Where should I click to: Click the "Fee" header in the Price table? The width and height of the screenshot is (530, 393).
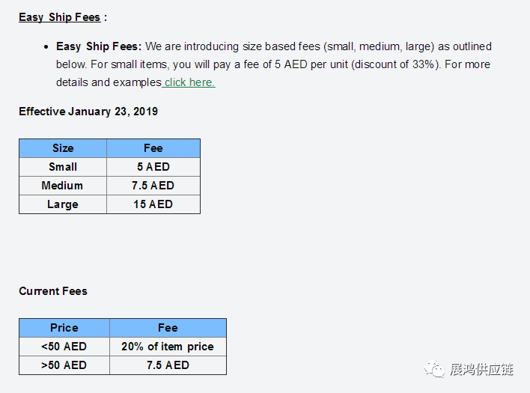coord(168,328)
